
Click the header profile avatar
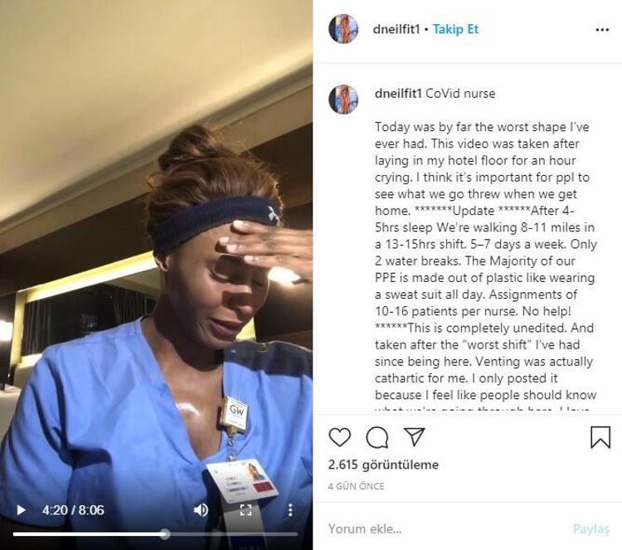(x=343, y=28)
